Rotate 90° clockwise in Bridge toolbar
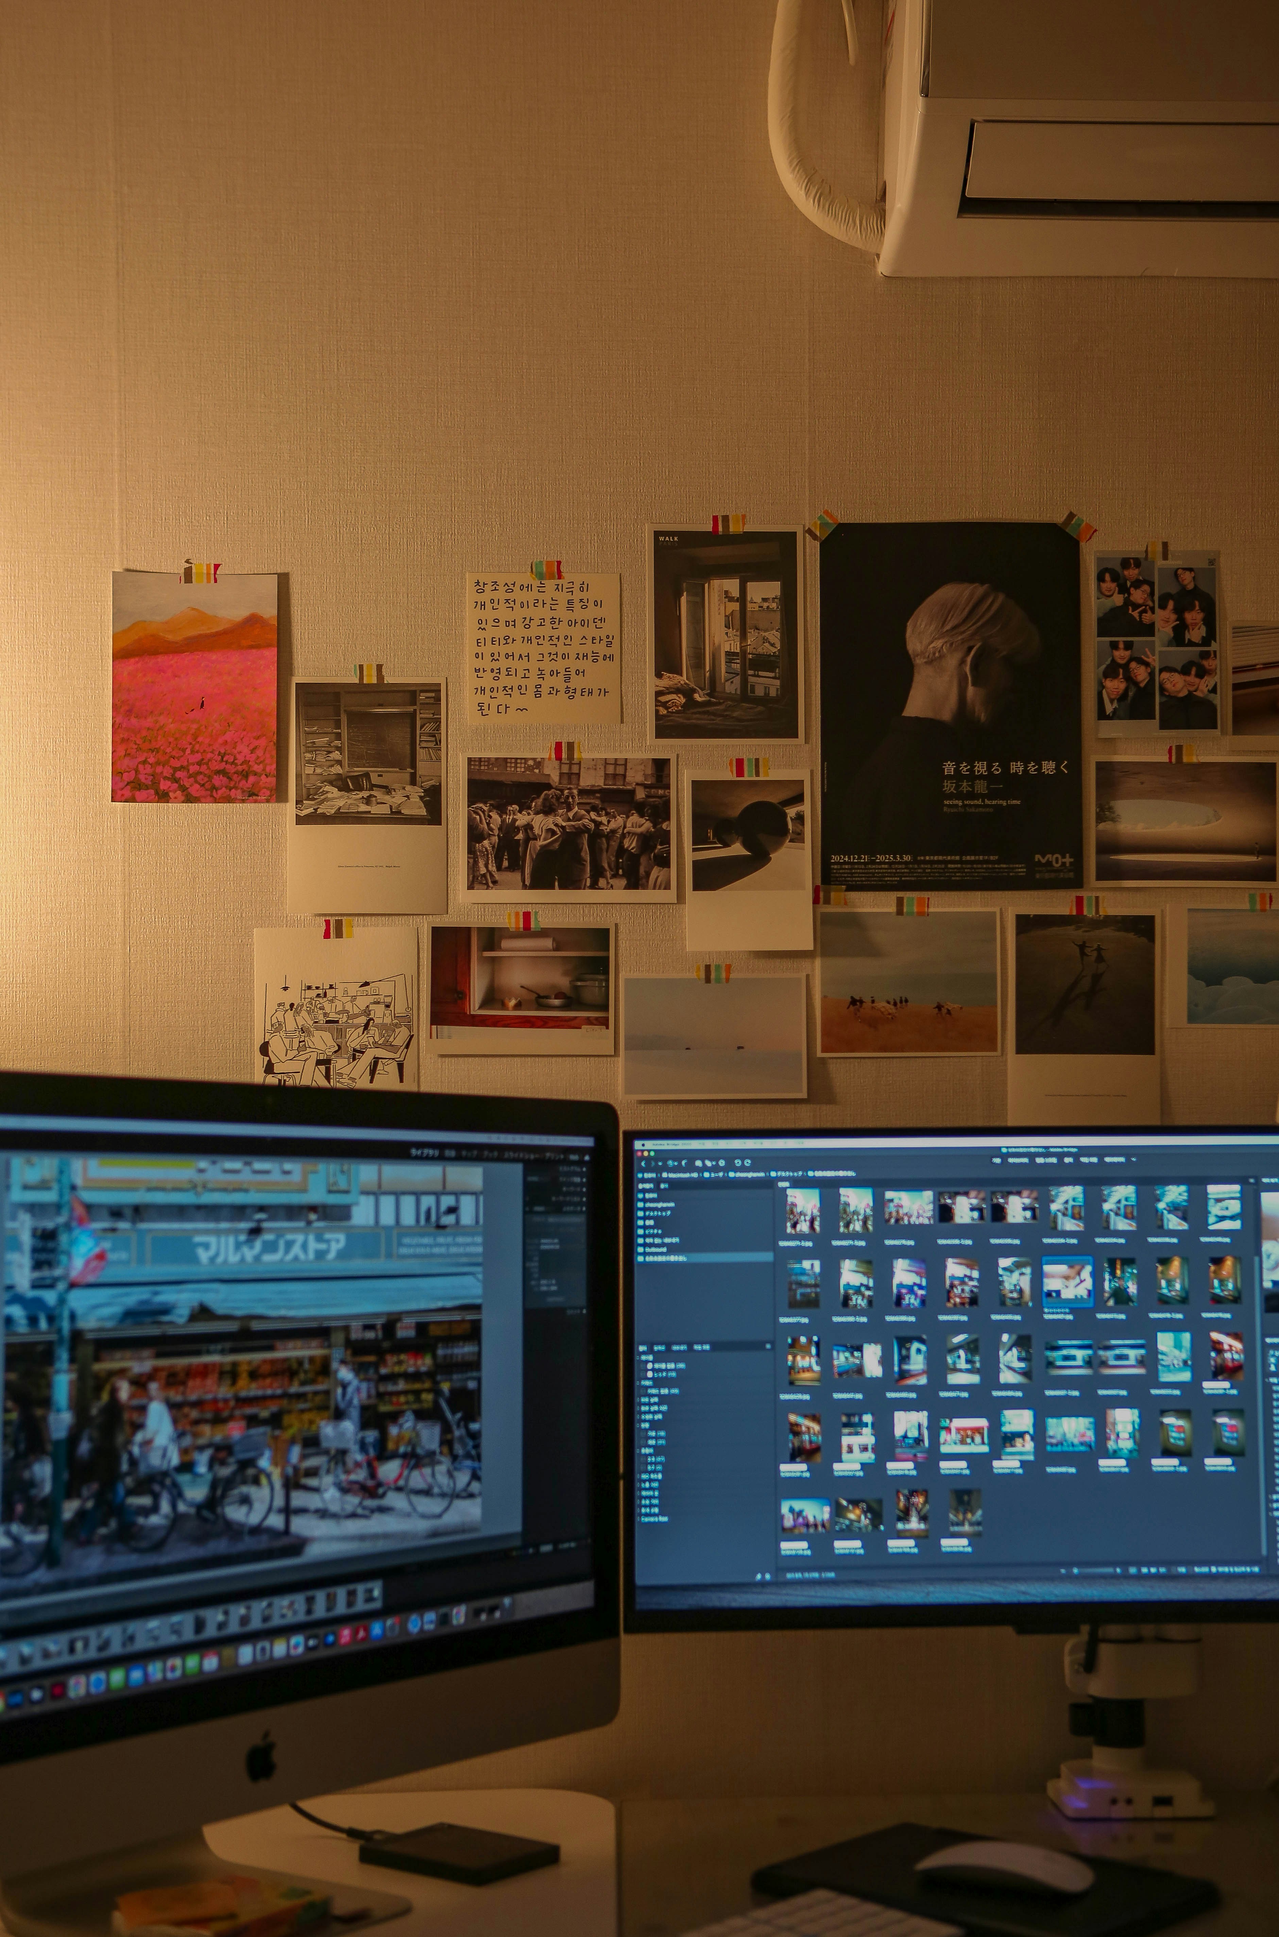 [748, 1162]
